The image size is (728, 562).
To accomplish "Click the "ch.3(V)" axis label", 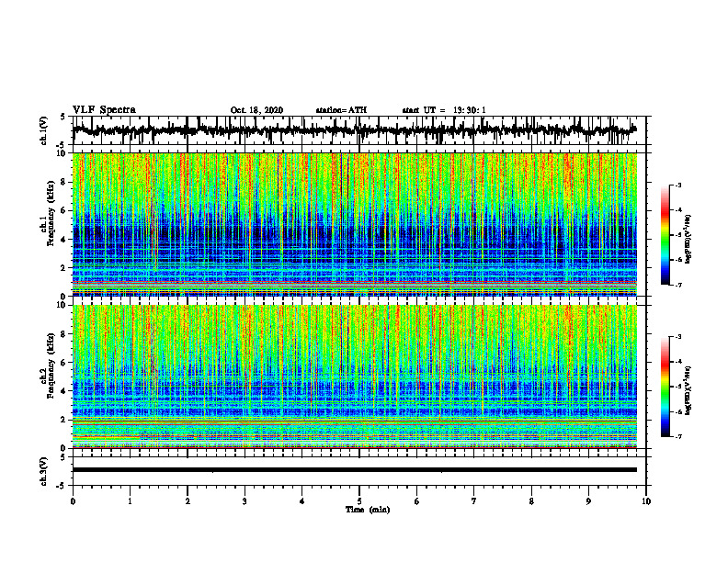I will pos(44,472).
